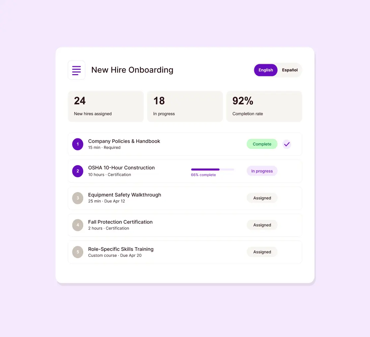370x337 pixels.
Task: Open the New hires assigned stat card
Action: point(106,107)
